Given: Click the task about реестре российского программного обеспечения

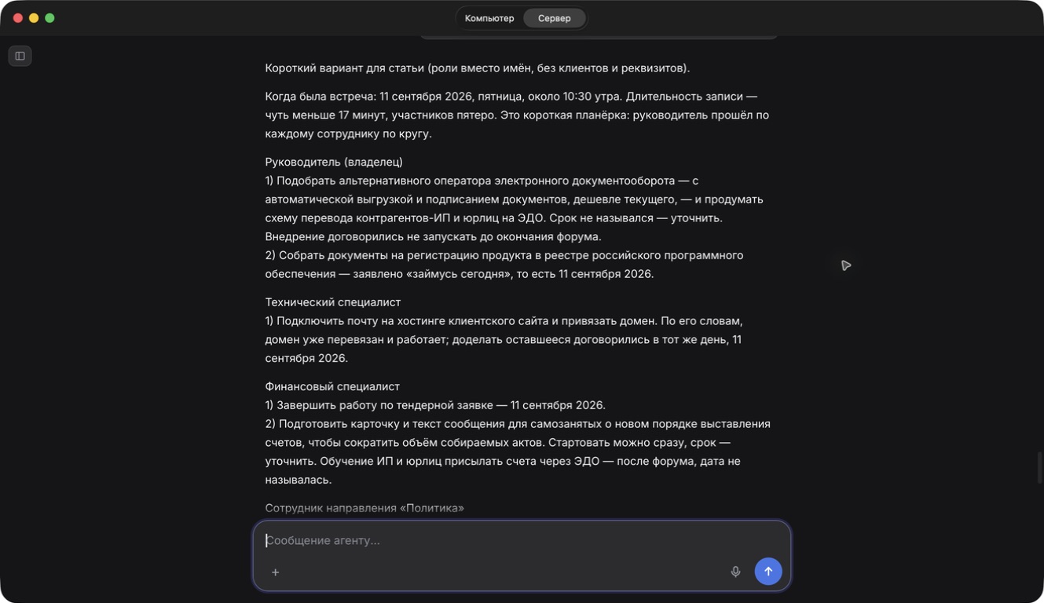Looking at the screenshot, I should (504, 265).
